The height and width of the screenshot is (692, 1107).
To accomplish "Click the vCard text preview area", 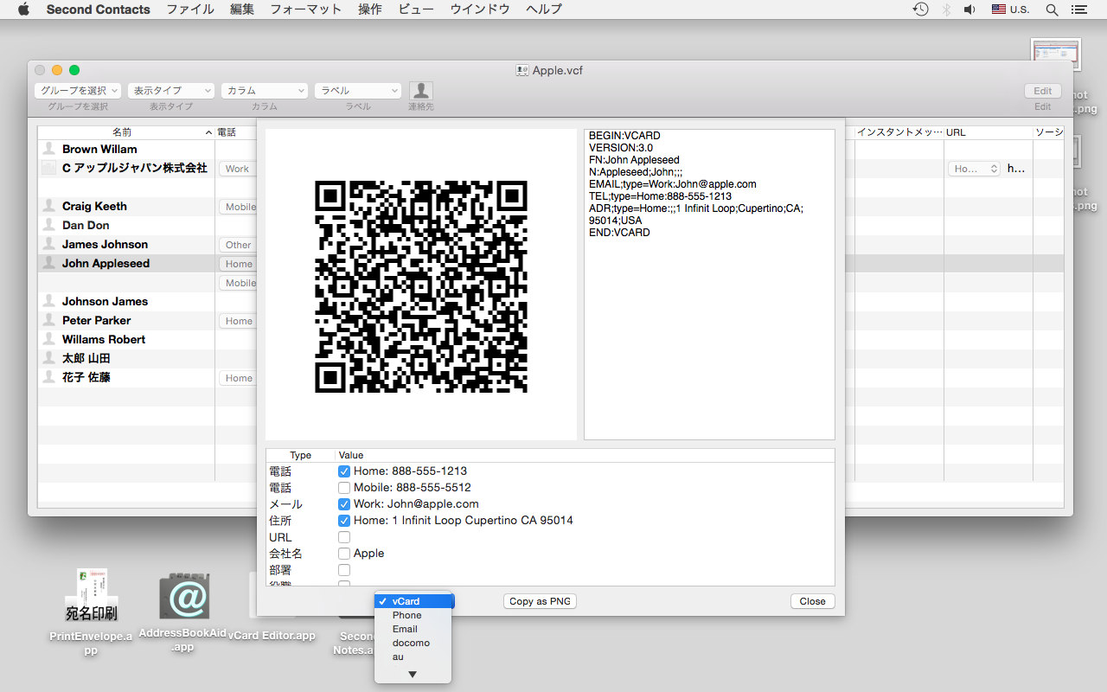I will pyautogui.click(x=709, y=285).
